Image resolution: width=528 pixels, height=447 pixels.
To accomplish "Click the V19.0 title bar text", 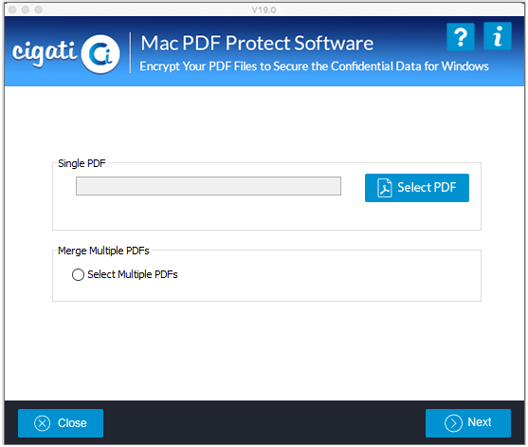I will [x=264, y=9].
